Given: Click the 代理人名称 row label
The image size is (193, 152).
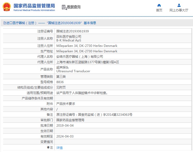Looking at the screenshot, I should [45, 57].
